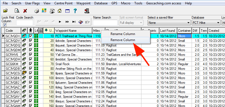
Task: Toggle user flag checkbox for GC3VQAV
Action: 31,97
